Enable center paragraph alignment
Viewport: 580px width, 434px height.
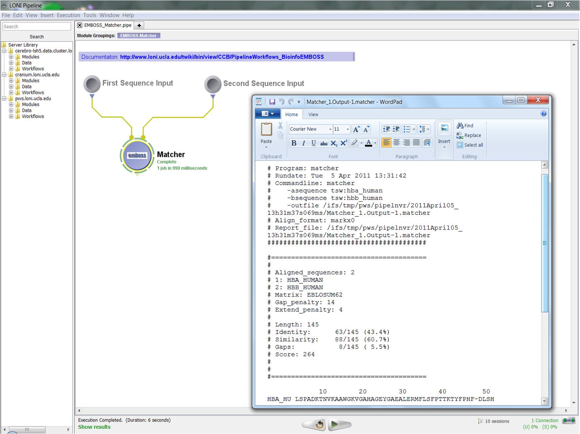(396, 143)
